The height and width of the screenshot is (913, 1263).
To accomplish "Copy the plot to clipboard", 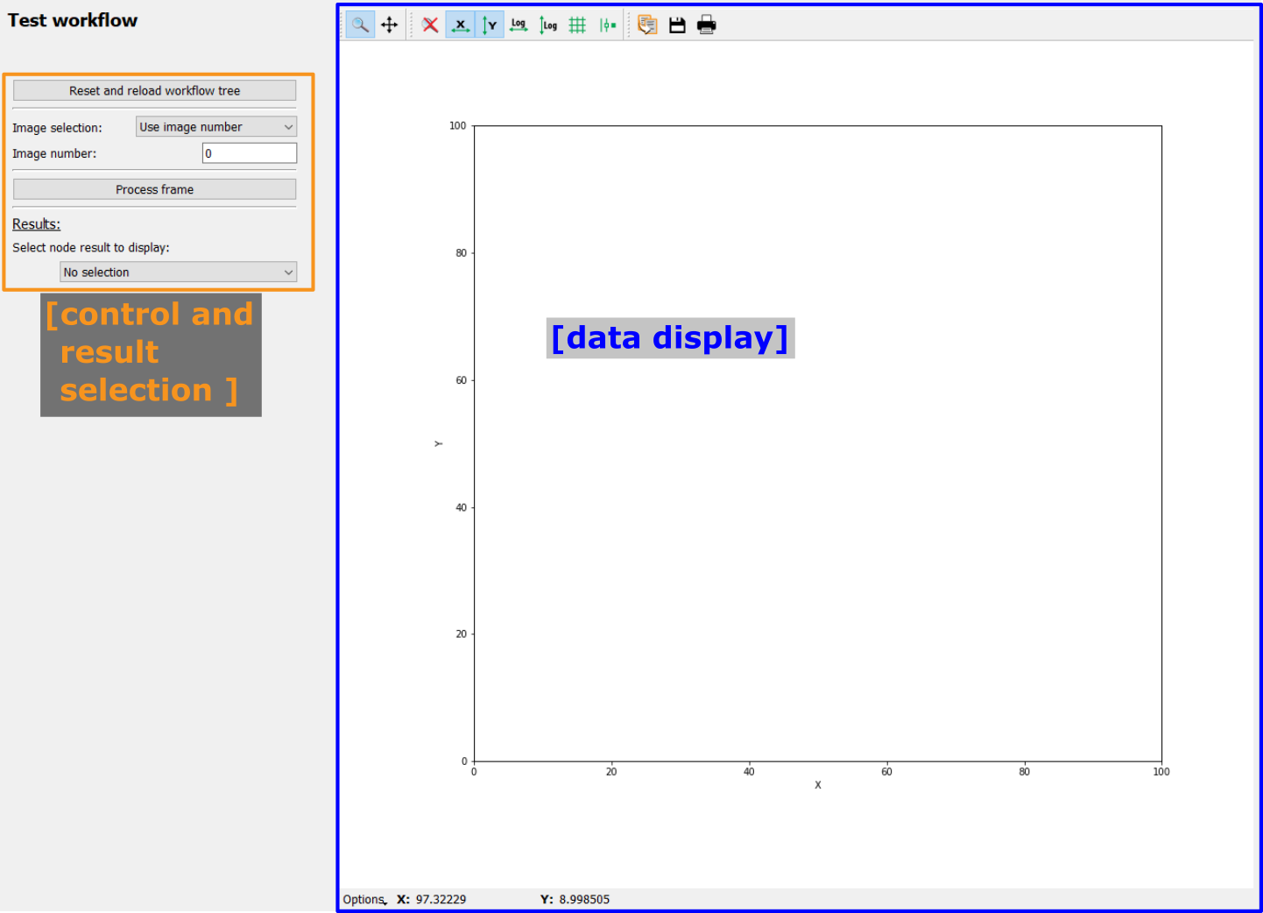I will pos(647,25).
